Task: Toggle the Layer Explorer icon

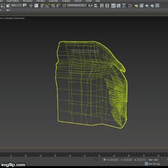Action: tap(107, 6)
